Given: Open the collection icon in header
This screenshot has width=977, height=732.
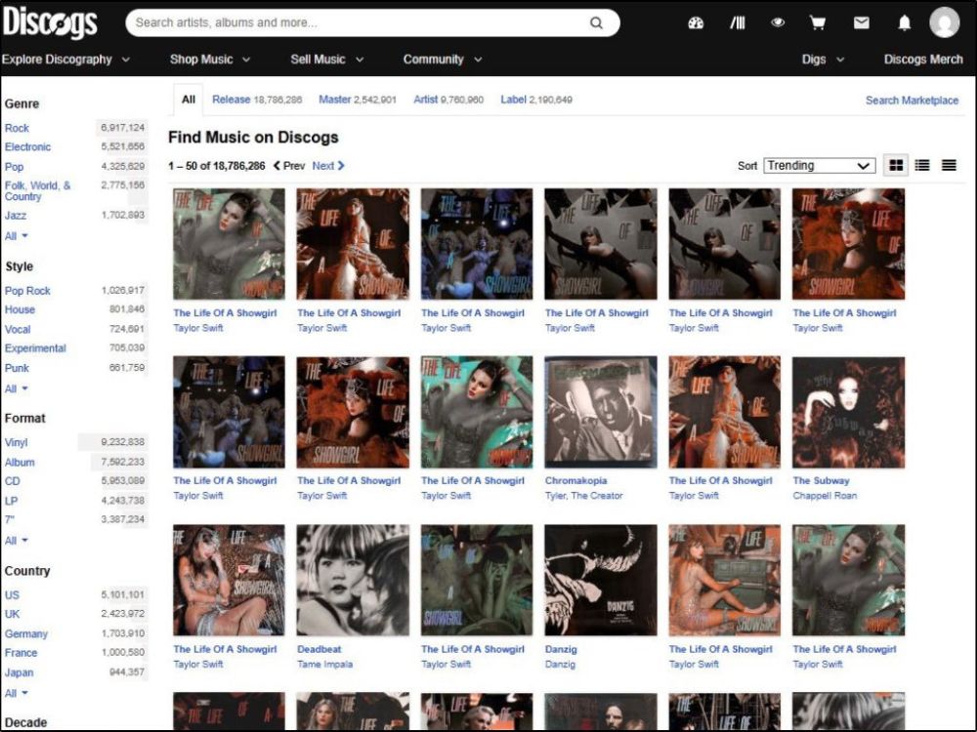Looking at the screenshot, I should coord(737,23).
